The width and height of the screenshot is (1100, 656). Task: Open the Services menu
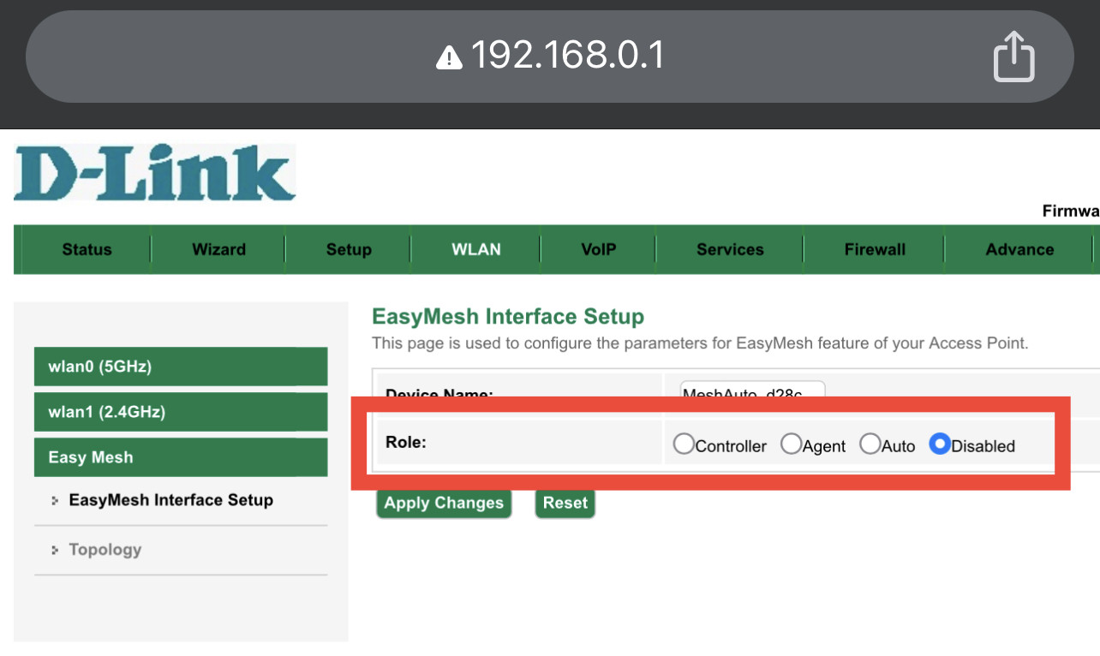click(730, 249)
